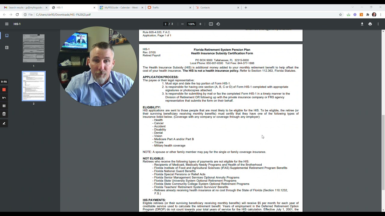Open the PDF viewer more actions menu

pyautogui.click(x=378, y=24)
